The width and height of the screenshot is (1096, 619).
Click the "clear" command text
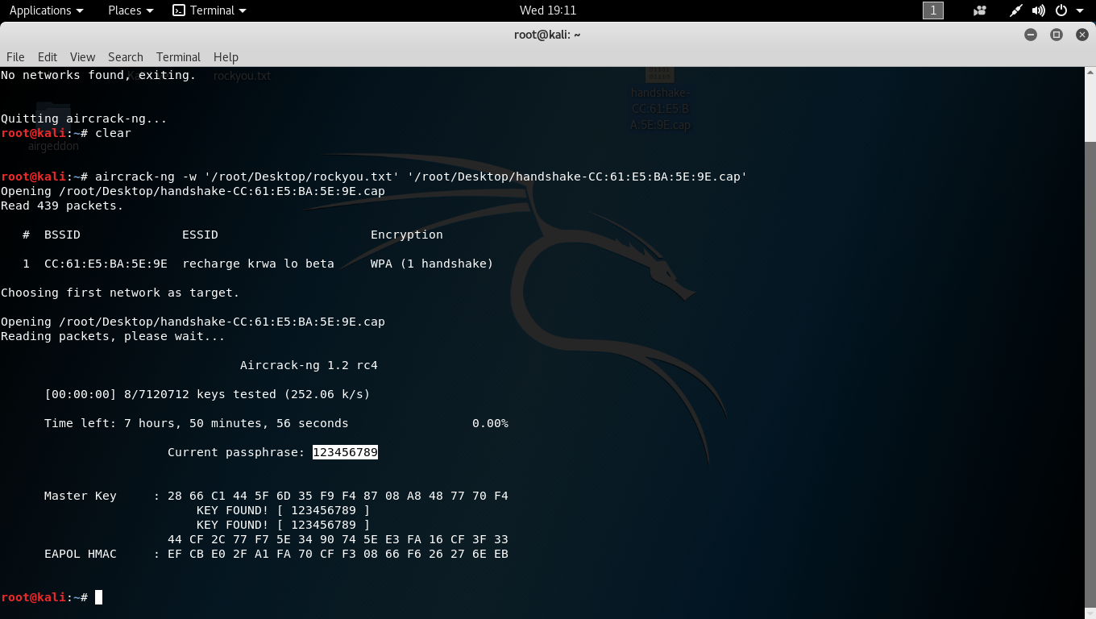point(113,133)
